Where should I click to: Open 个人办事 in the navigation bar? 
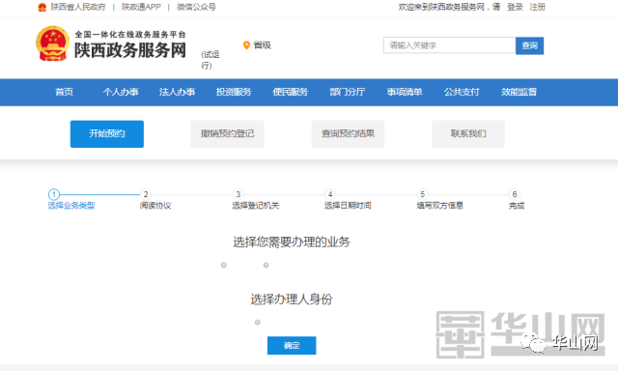pyautogui.click(x=121, y=92)
